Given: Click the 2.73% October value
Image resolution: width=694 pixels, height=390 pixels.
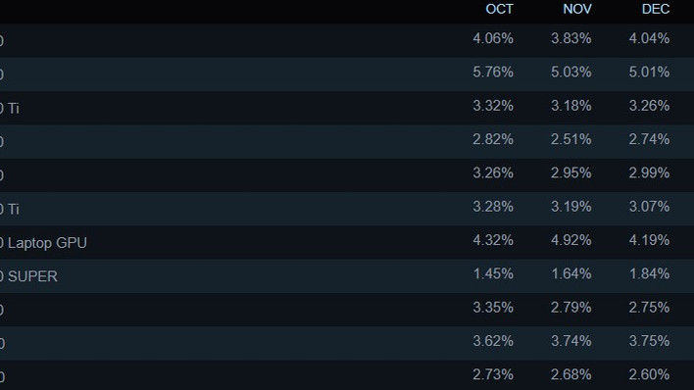Looking at the screenshot, I should coord(493,375).
